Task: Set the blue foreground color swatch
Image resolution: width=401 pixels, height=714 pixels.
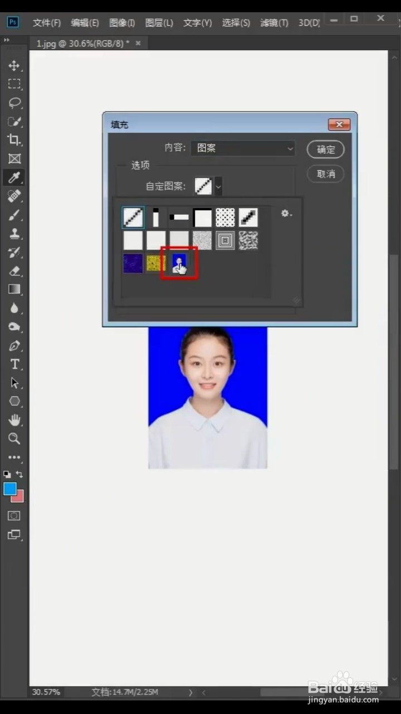Action: click(x=10, y=489)
